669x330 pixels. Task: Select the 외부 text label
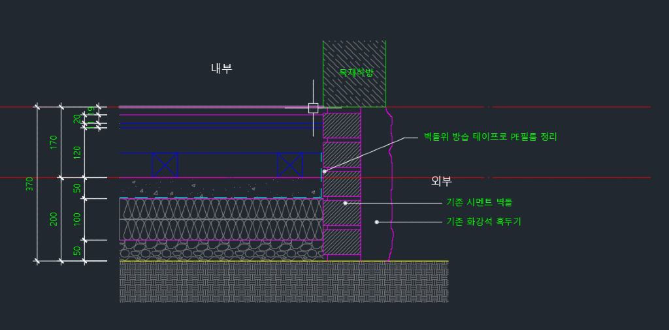[x=442, y=181]
